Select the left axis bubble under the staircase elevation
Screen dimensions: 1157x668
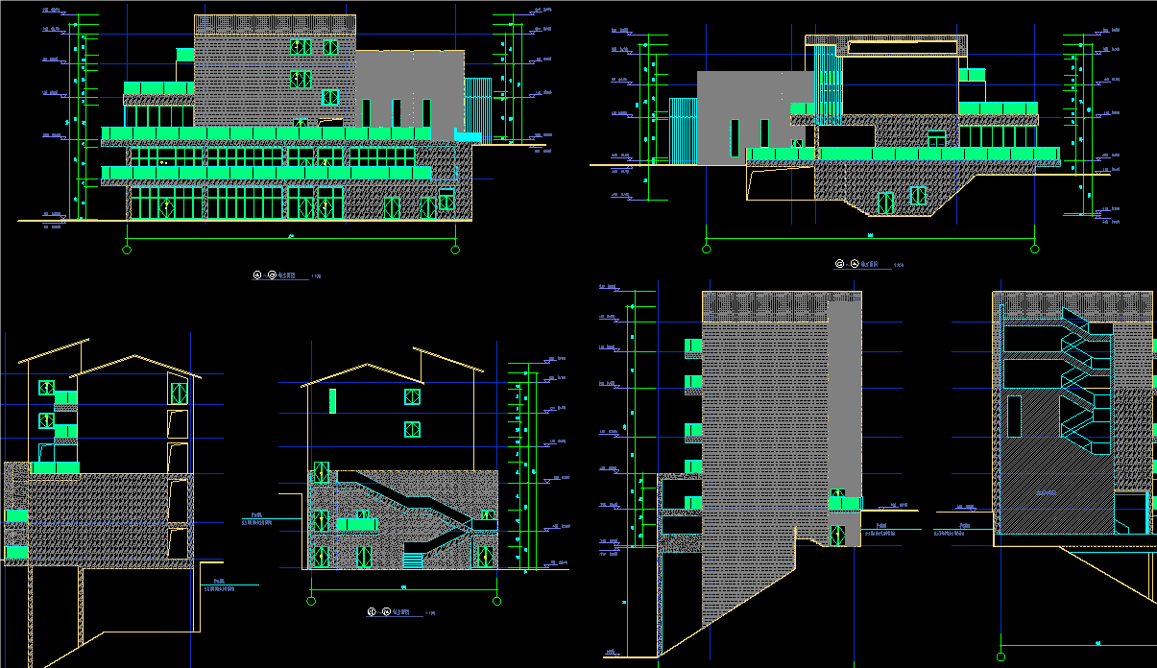coord(311,601)
